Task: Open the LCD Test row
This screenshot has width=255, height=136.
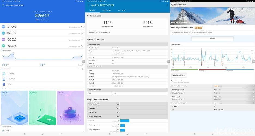Action: (42, 131)
